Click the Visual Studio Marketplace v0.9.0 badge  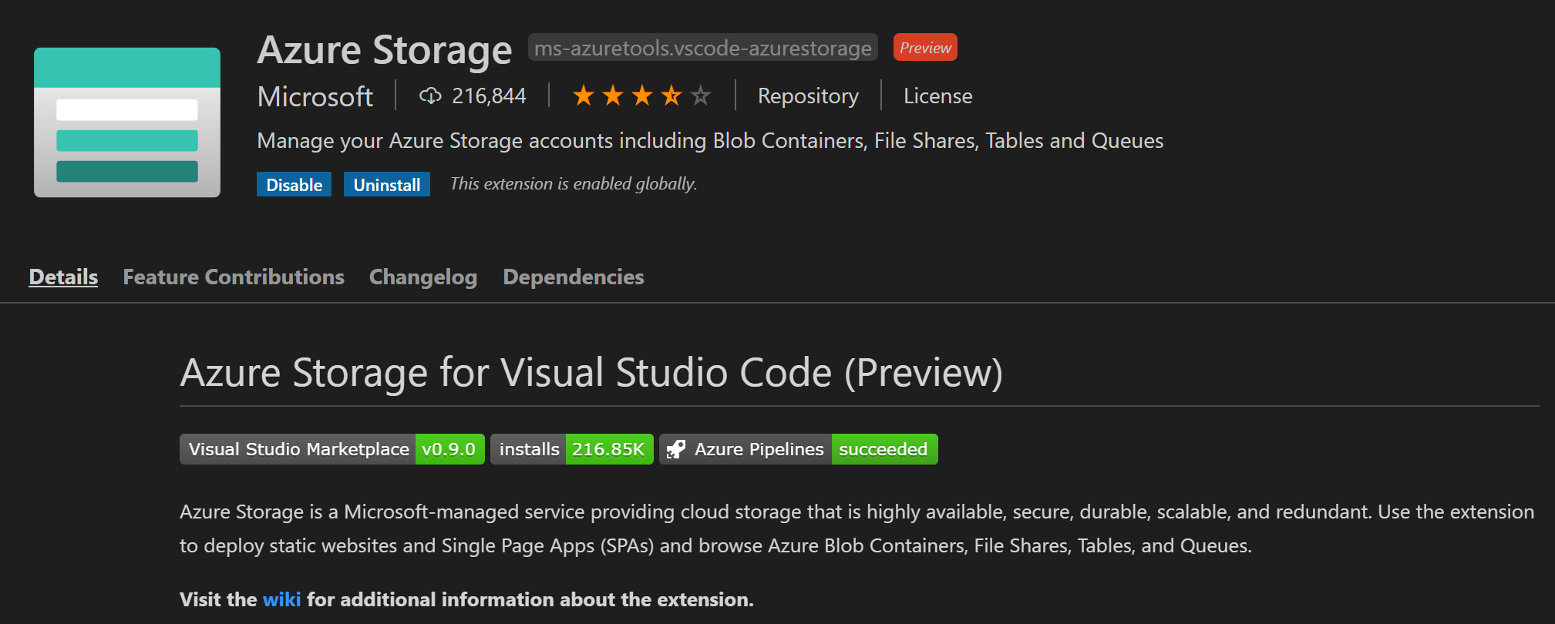click(332, 449)
